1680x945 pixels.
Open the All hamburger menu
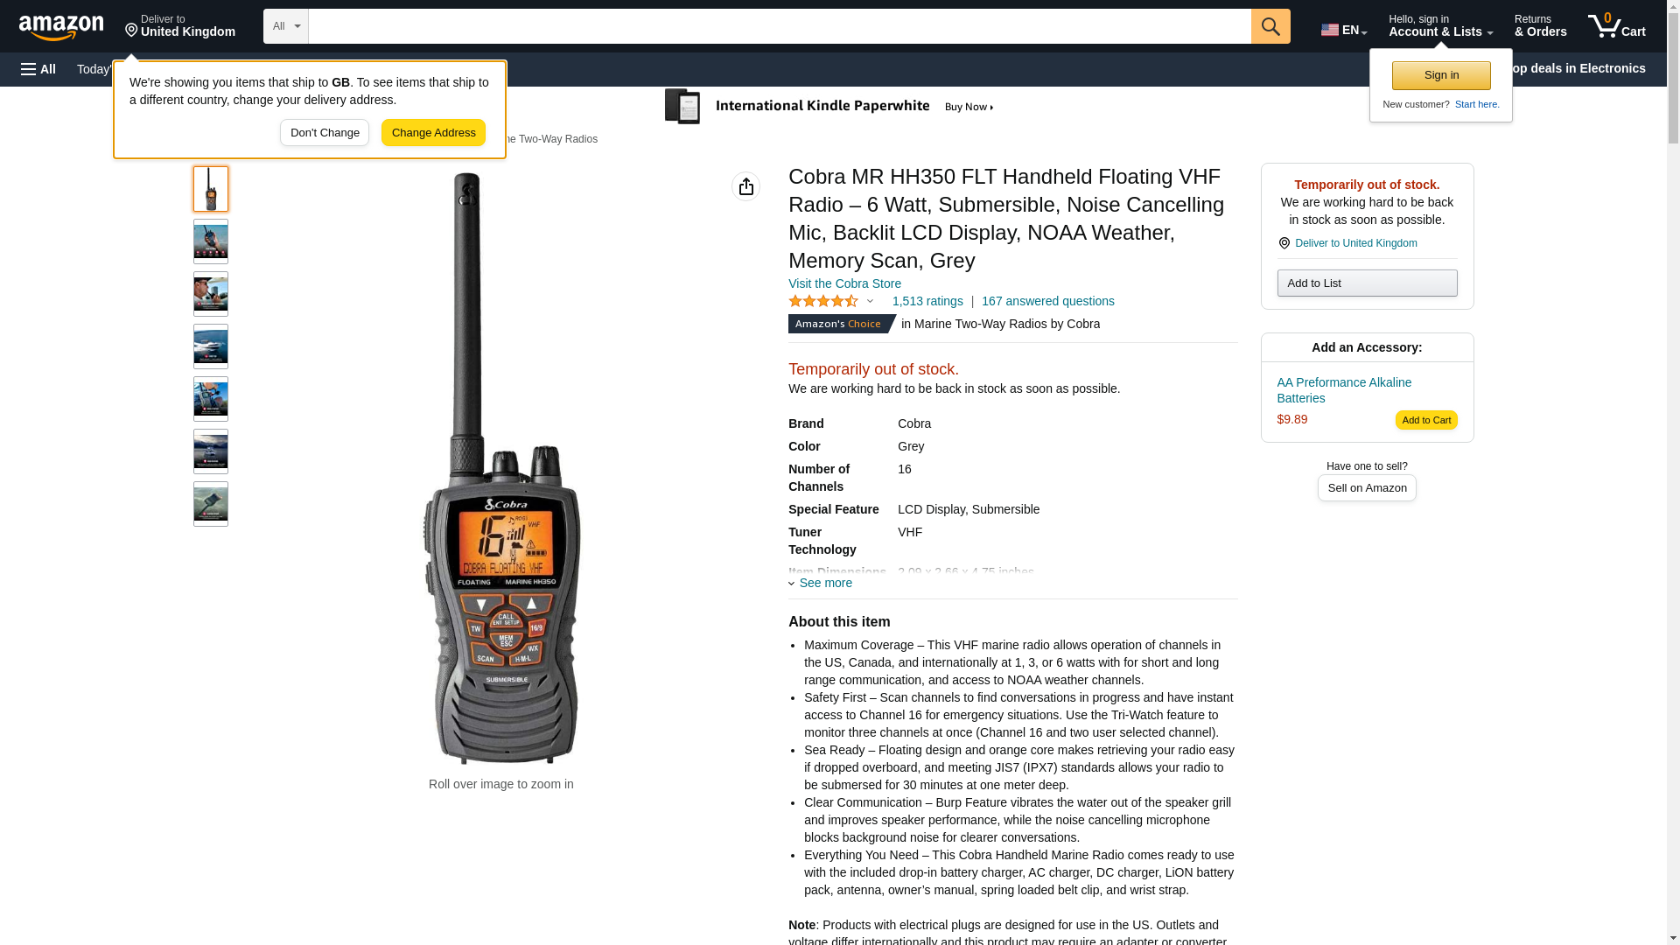coord(38,69)
